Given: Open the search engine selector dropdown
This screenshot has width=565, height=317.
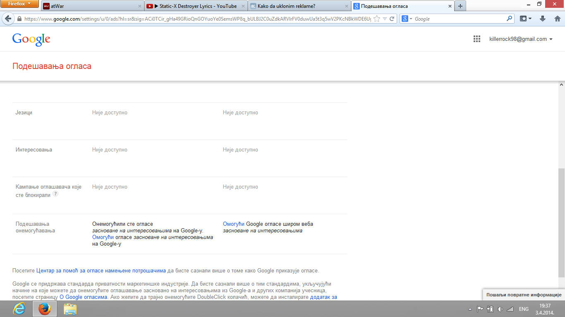Looking at the screenshot, I should [407, 19].
